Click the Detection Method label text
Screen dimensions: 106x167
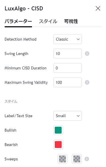pyautogui.click(x=20, y=39)
